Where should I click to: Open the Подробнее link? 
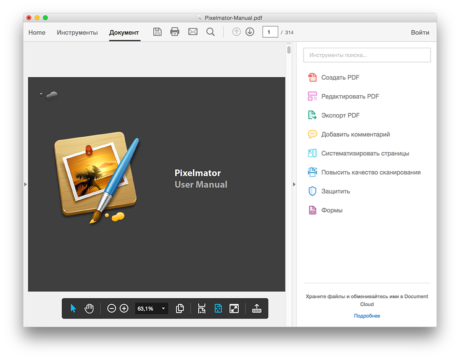(x=367, y=316)
